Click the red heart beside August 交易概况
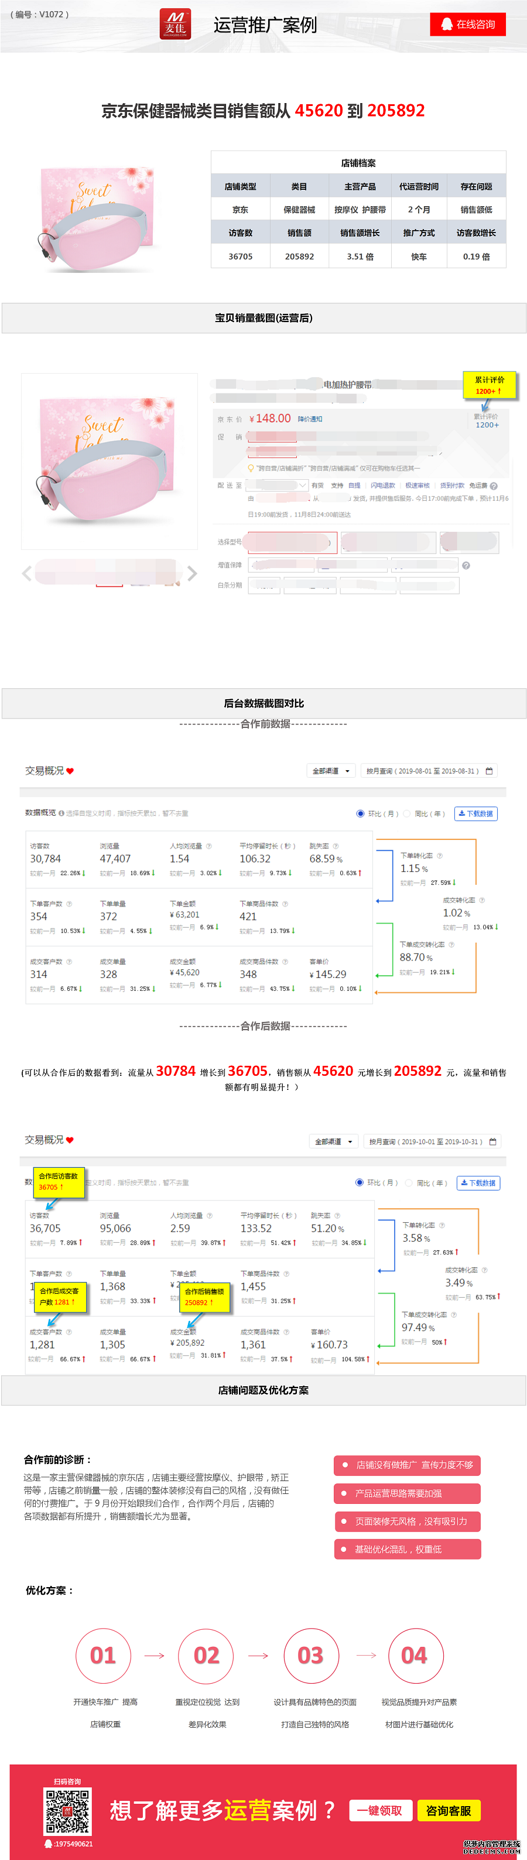 click(70, 771)
